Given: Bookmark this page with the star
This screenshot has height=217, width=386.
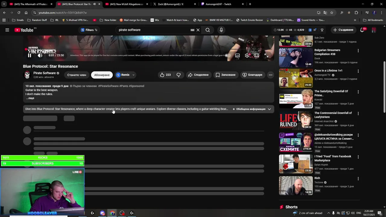Looking at the screenshot, I should [x=332, y=13].
